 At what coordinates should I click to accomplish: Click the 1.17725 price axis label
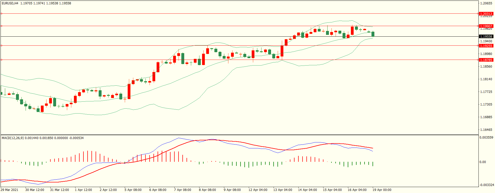tap(486, 92)
